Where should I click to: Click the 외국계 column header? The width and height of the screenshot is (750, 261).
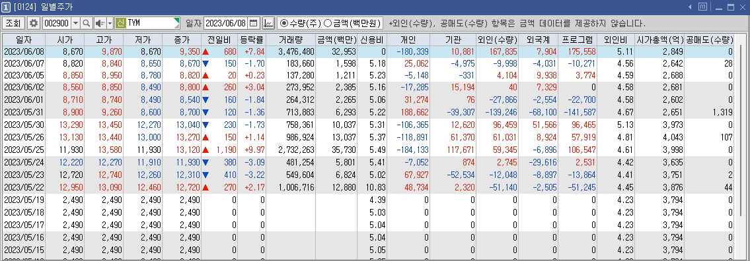point(538,40)
